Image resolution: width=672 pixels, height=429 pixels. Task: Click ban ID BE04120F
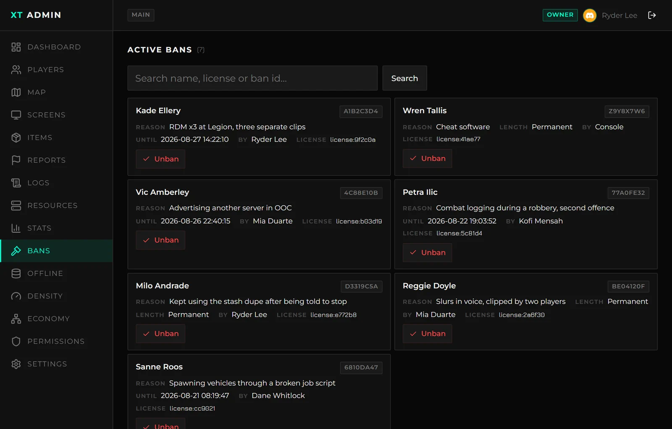628,287
